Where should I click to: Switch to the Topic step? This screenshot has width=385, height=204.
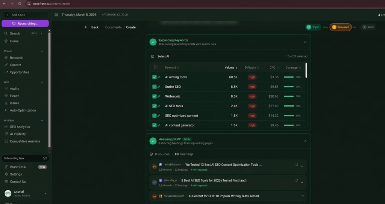(x=313, y=27)
